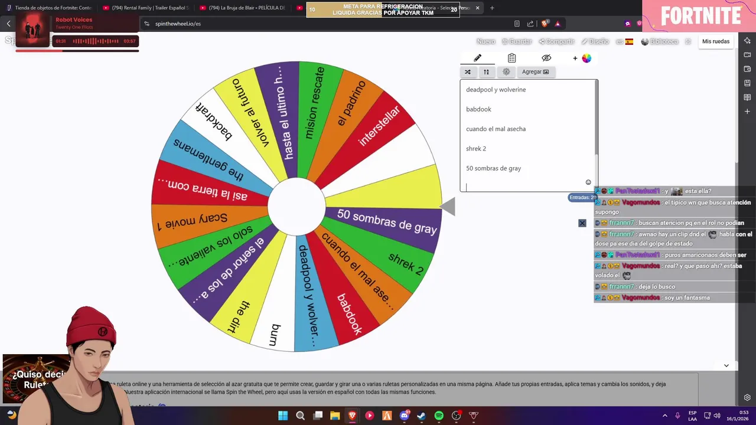Open volume control in system tray
The height and width of the screenshot is (425, 756).
coord(717,416)
